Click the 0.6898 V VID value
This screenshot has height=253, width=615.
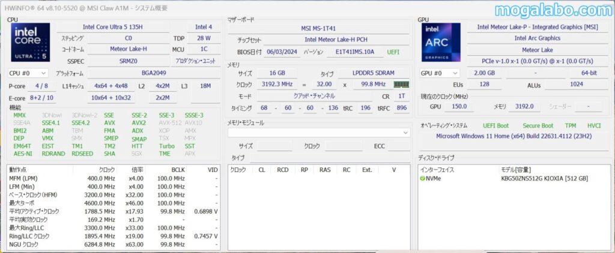click(206, 212)
